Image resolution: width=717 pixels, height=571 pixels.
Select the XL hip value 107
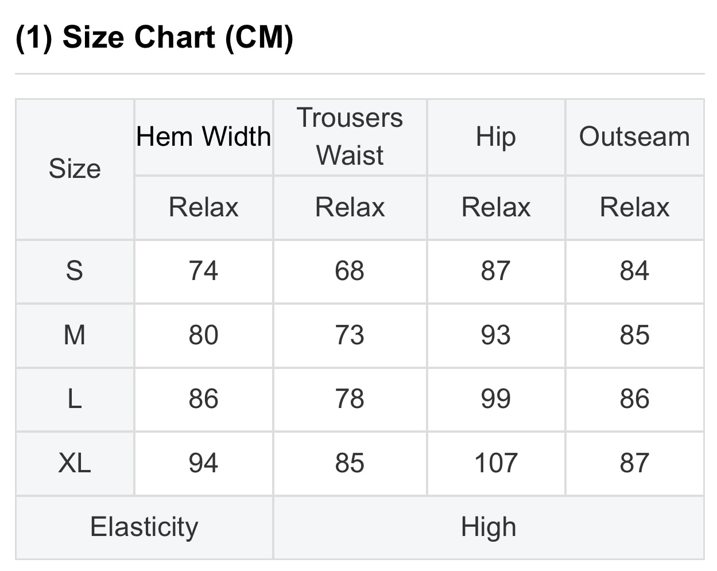(496, 463)
